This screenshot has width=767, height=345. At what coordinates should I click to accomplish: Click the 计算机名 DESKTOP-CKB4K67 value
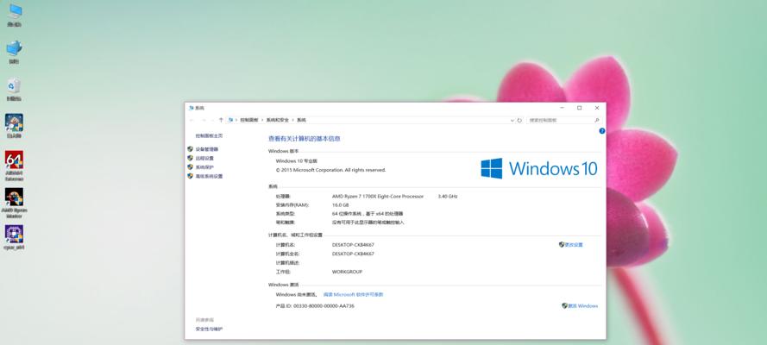coord(353,245)
